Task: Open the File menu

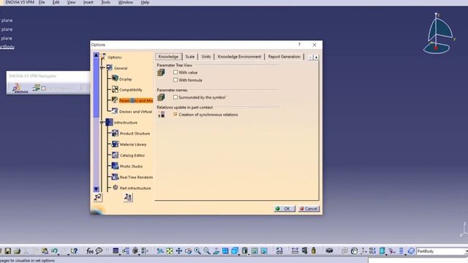Action: 42,2
